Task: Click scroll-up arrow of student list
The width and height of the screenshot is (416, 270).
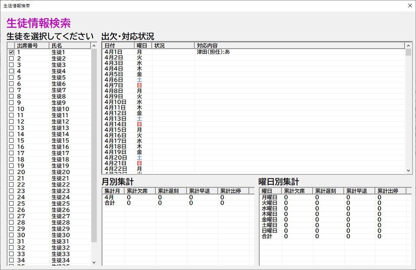Action: click(94, 46)
